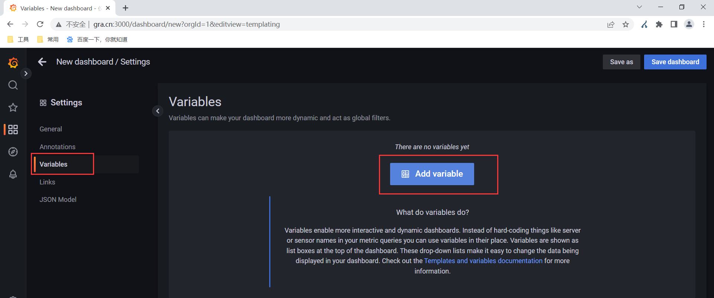Select Annotations settings section
This screenshot has height=298, width=714.
pos(57,147)
